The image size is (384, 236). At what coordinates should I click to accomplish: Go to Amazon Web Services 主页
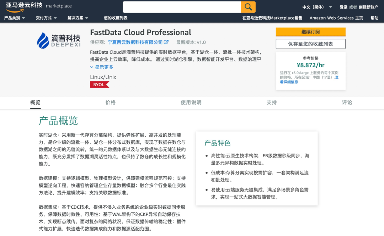pos(336,18)
